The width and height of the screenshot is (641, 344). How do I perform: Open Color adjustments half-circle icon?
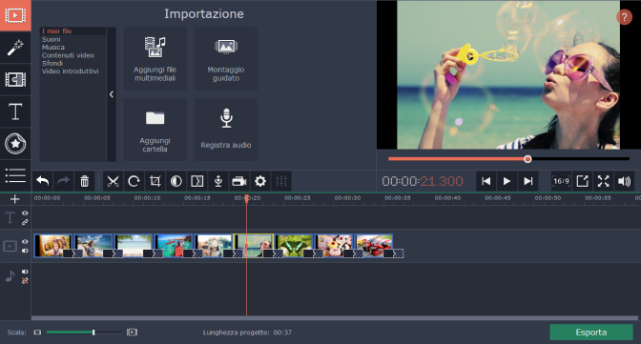[176, 181]
